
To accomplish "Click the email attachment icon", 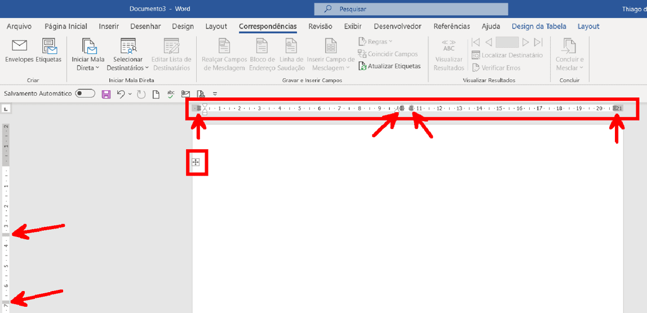I will click(x=185, y=95).
